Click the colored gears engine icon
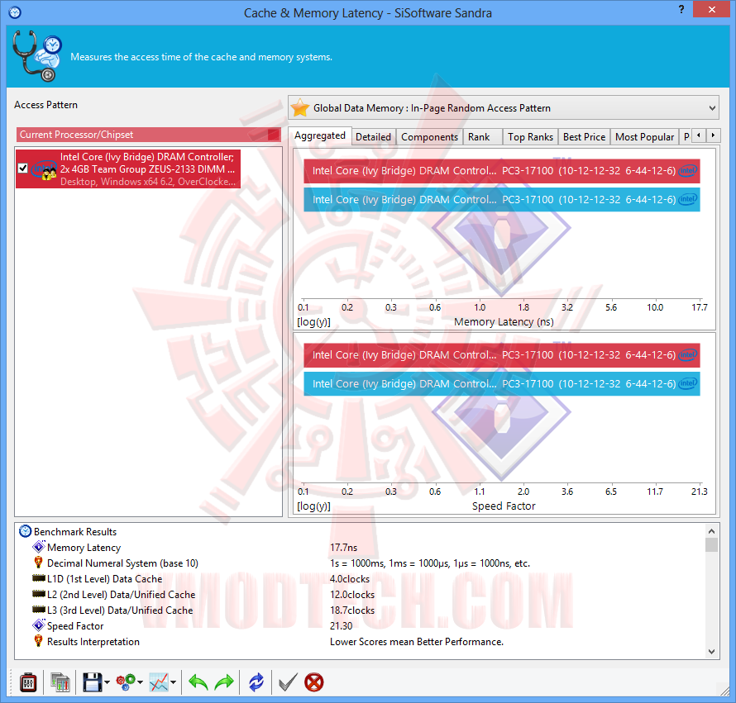Screen dimensions: 736x703 pos(126,682)
